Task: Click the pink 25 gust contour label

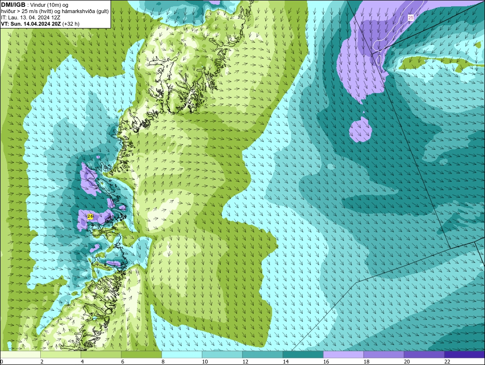Action: [x=410, y=17]
